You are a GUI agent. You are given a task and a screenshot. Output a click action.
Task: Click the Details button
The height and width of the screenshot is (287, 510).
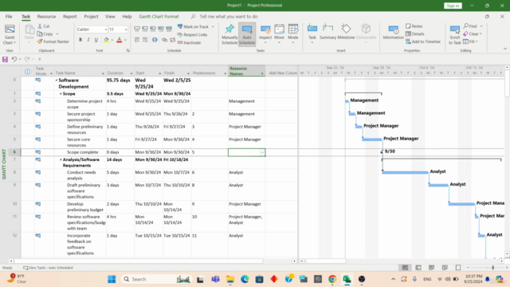coord(414,33)
